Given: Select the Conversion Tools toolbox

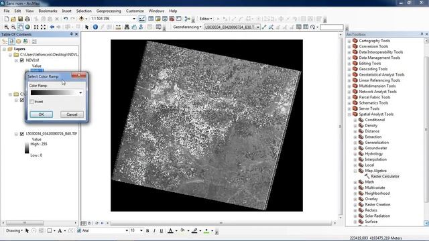Looking at the screenshot, I should click(373, 46).
